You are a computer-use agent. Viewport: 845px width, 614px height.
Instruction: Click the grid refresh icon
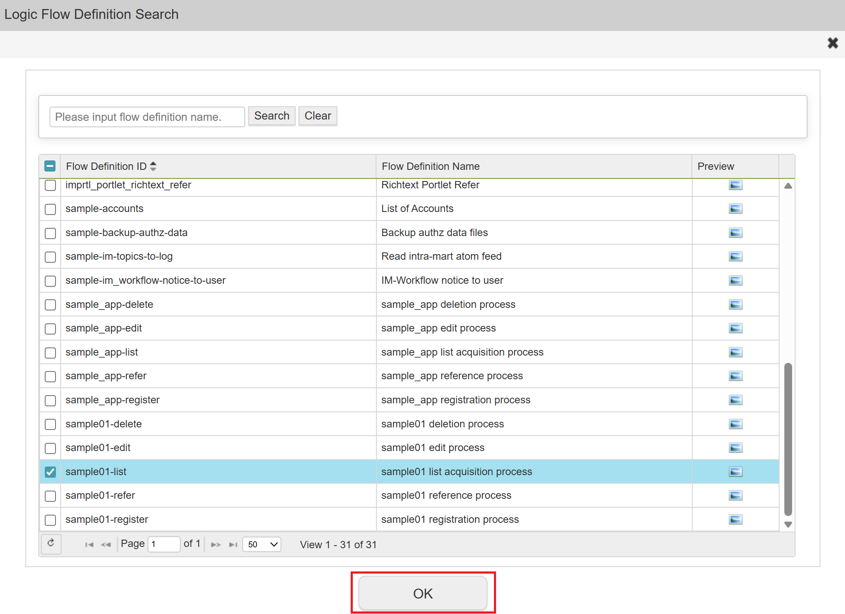point(51,543)
